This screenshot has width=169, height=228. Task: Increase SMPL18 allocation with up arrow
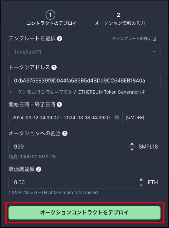[x=132, y=144]
